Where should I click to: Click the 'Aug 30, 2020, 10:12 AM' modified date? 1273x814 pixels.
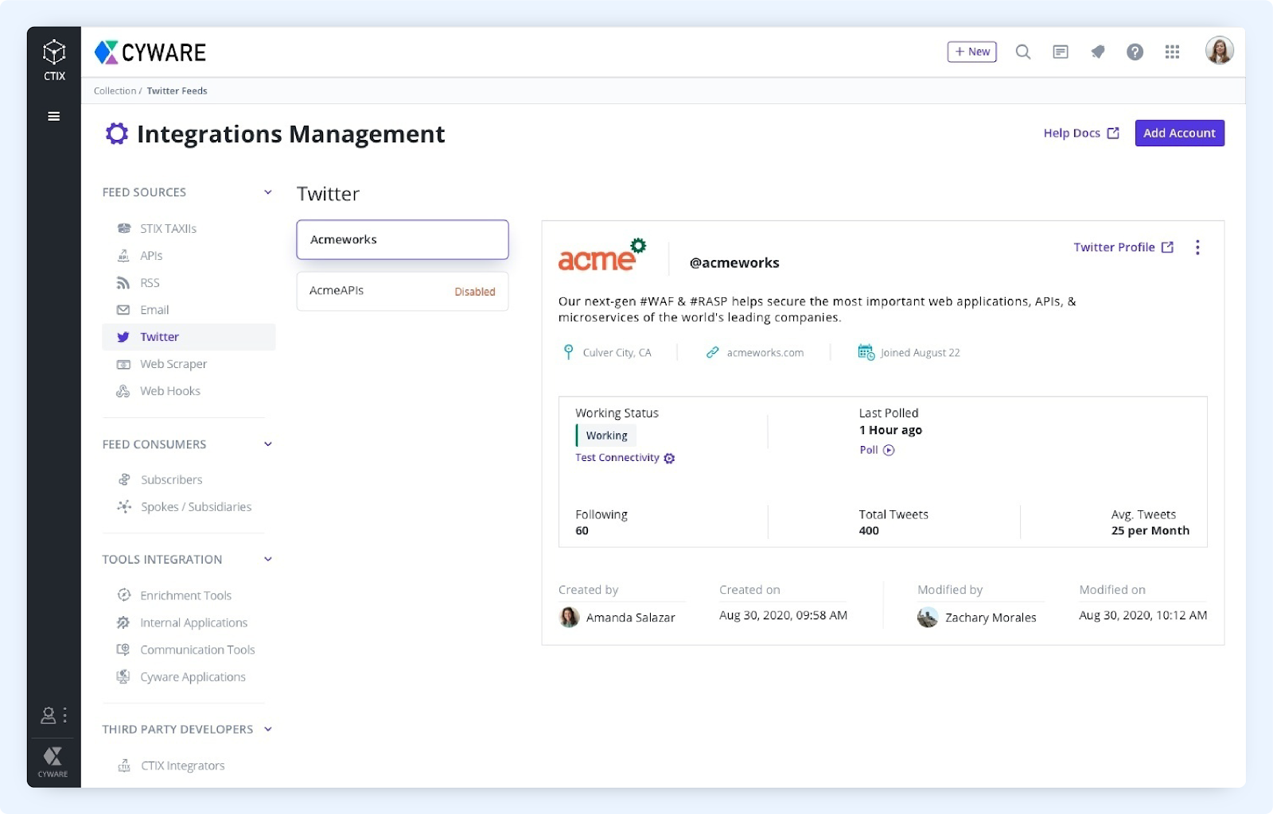pyautogui.click(x=1143, y=615)
